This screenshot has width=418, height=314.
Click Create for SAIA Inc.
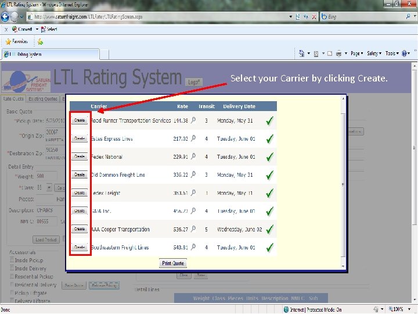[x=80, y=211]
